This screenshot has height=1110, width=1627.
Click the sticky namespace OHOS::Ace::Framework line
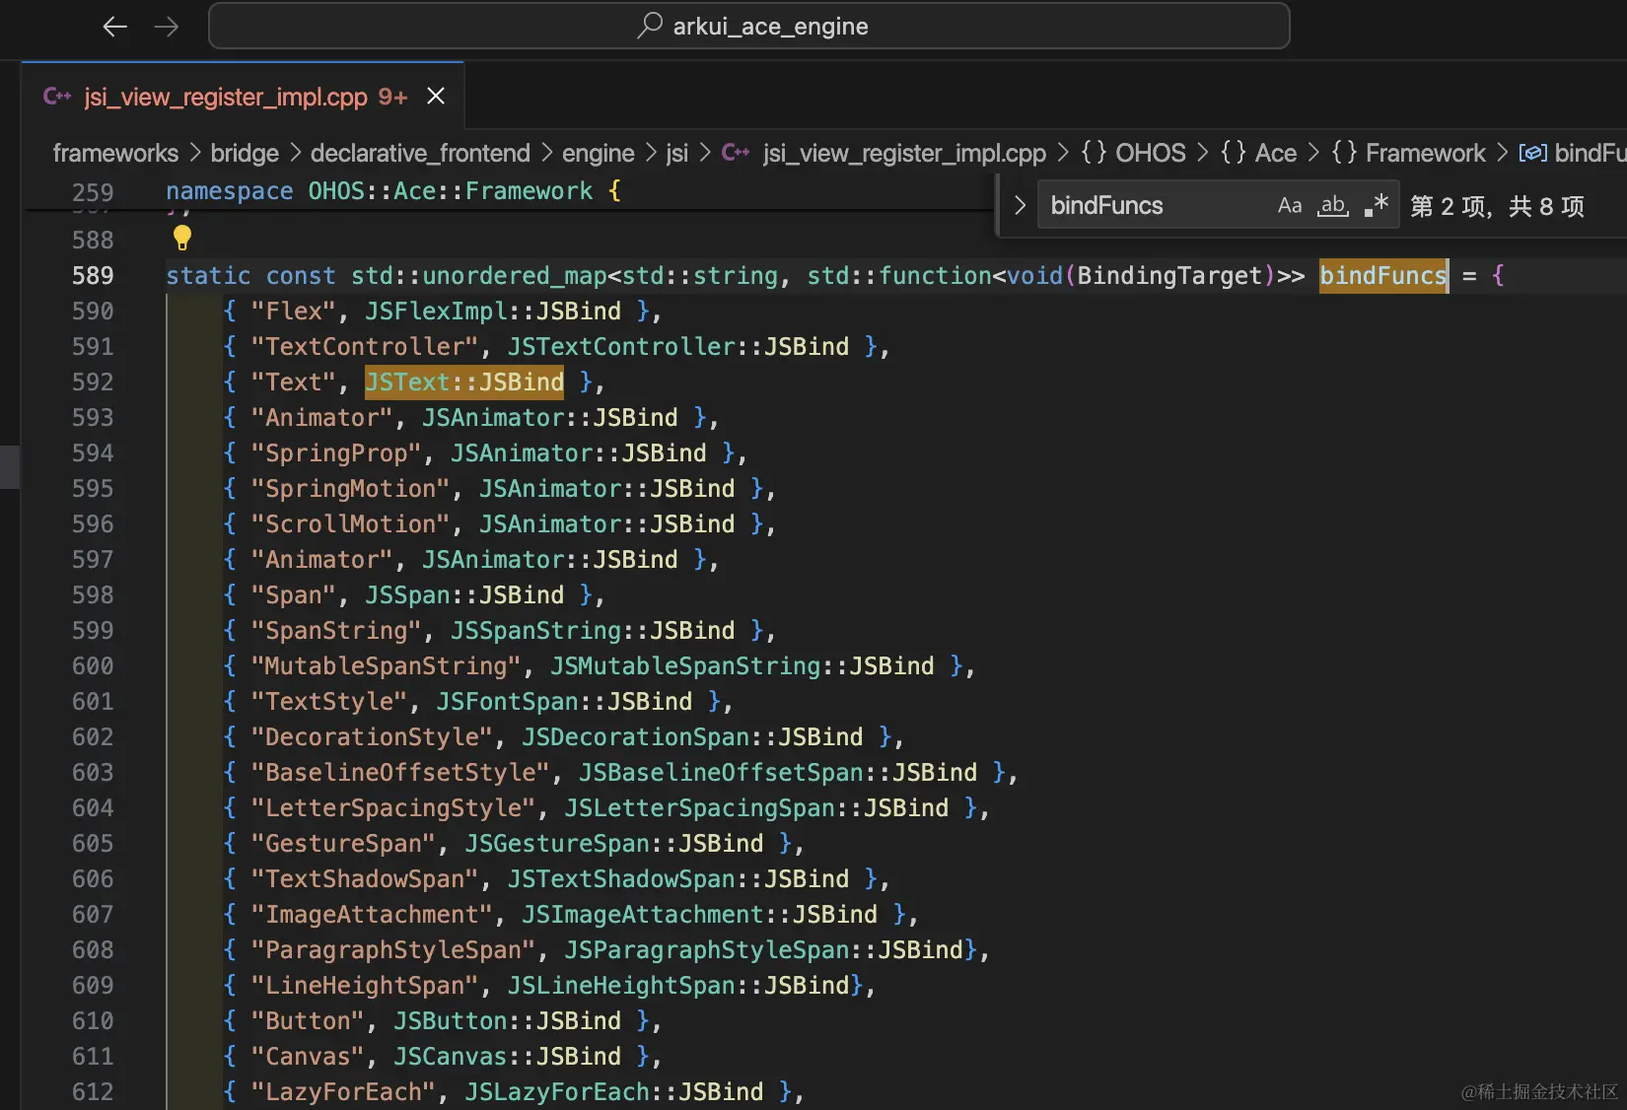(393, 191)
